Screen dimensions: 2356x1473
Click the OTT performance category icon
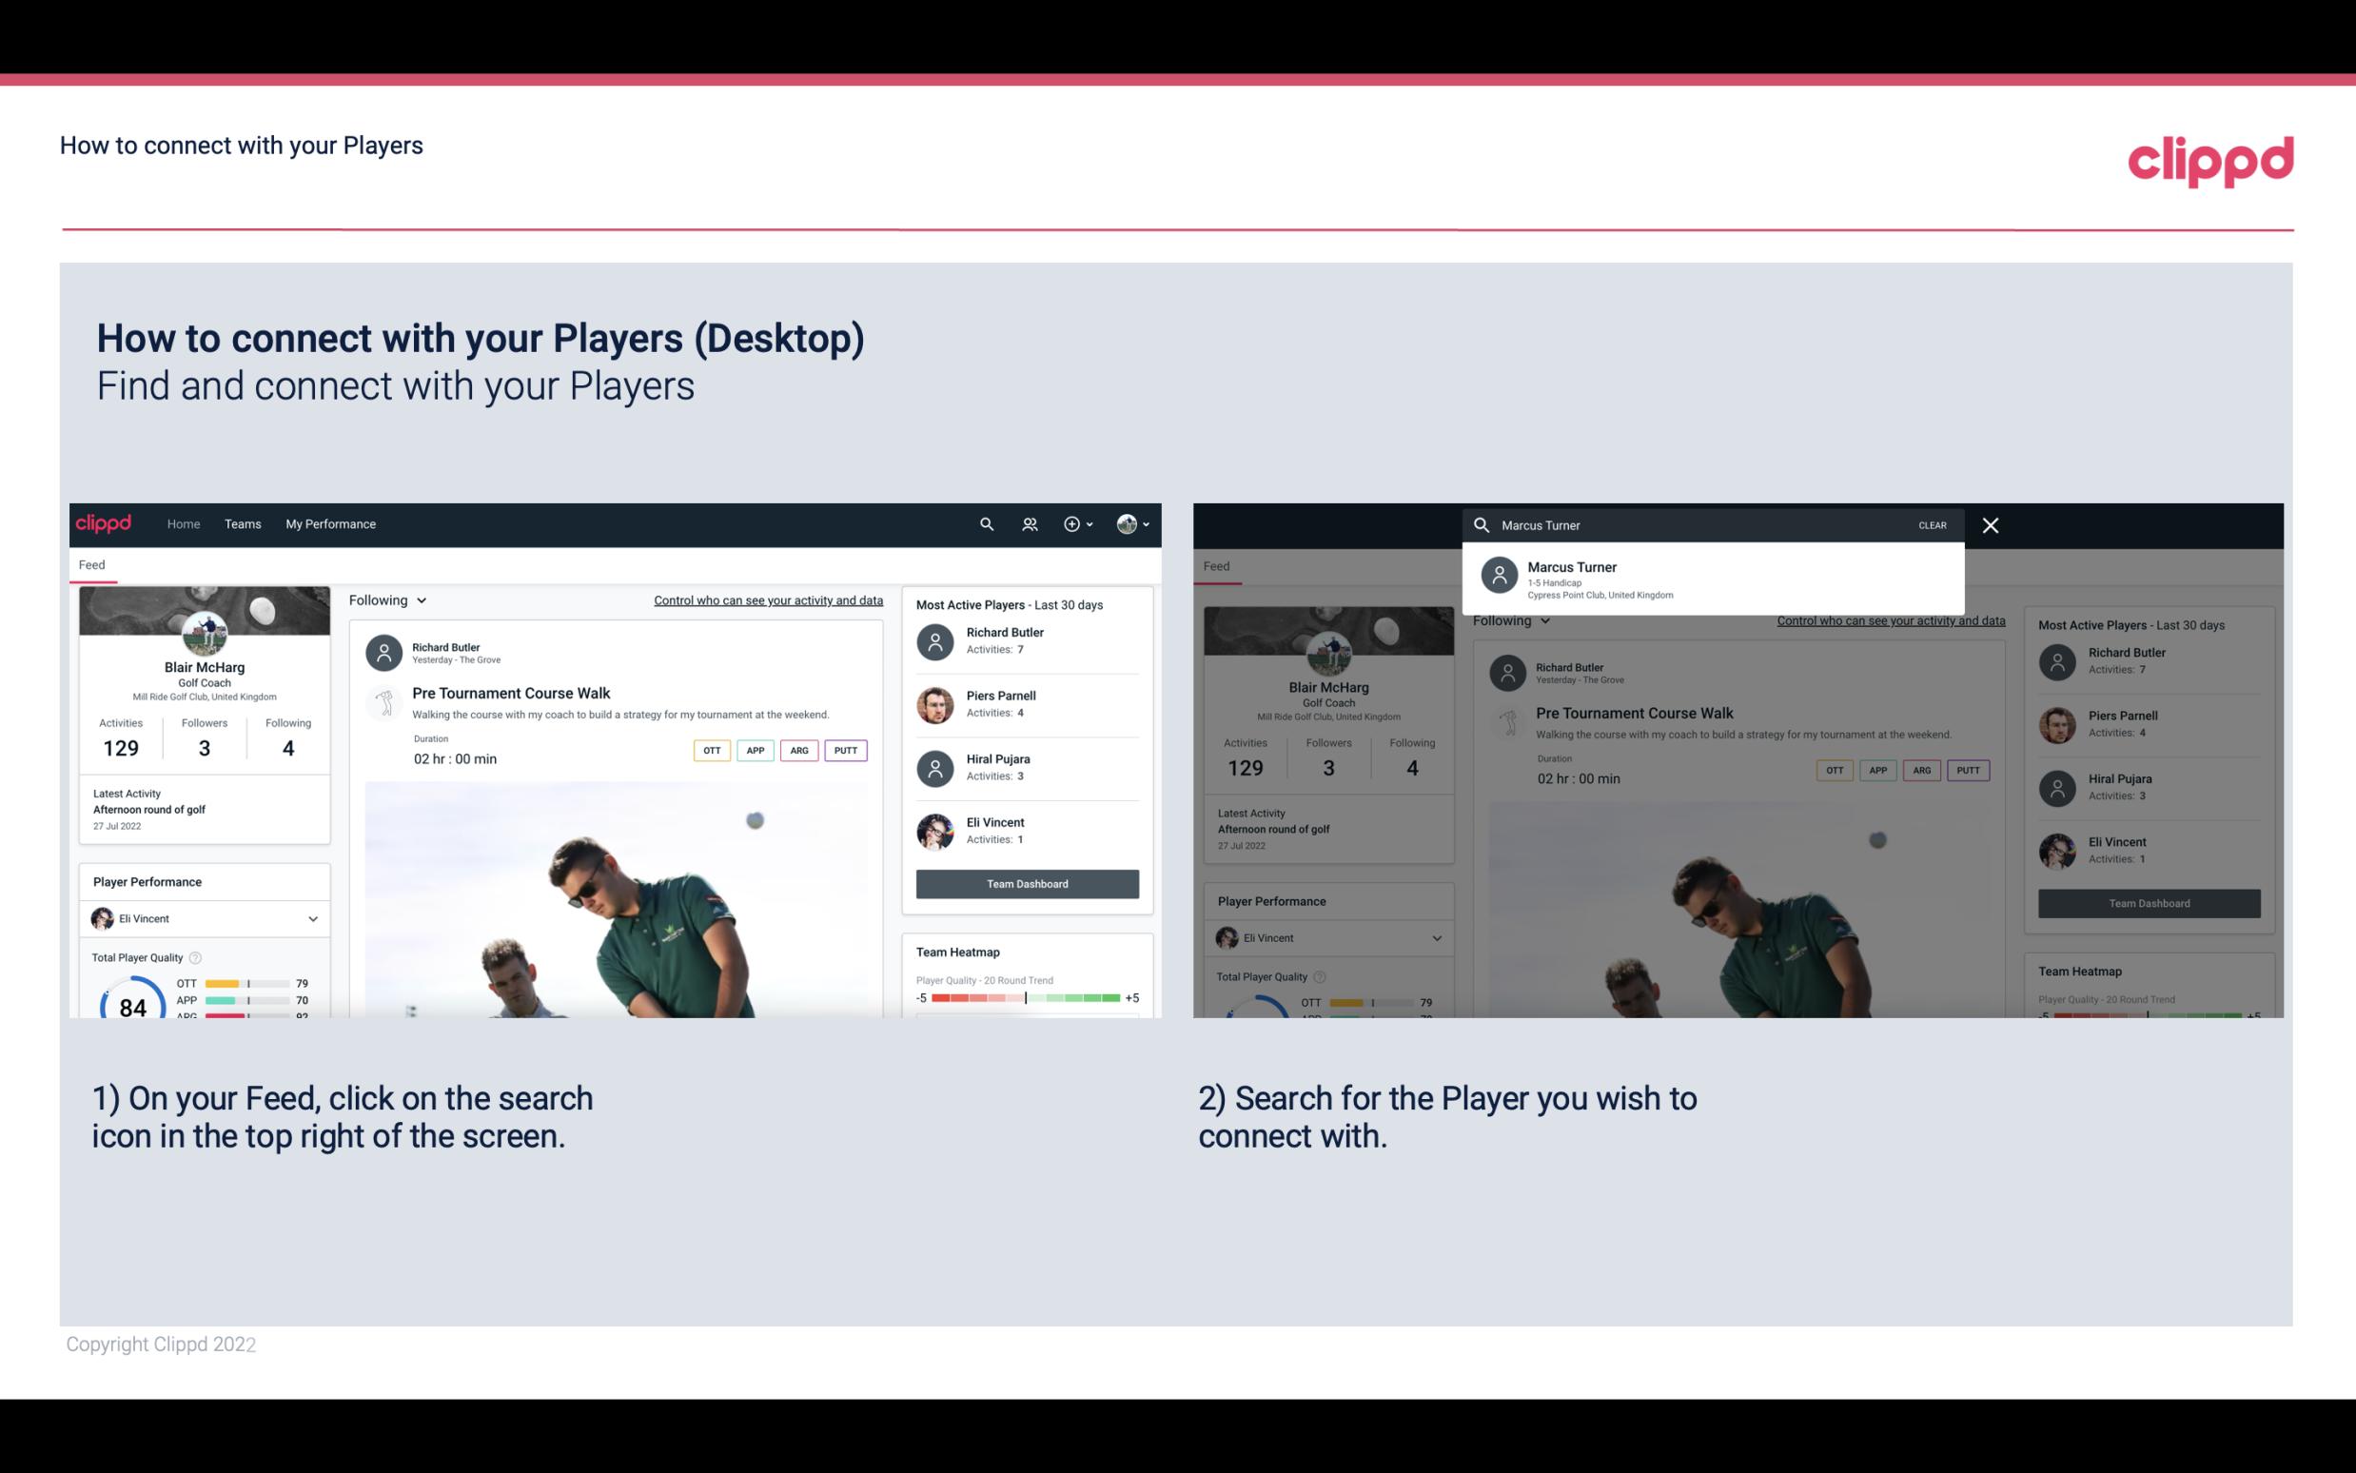point(709,750)
